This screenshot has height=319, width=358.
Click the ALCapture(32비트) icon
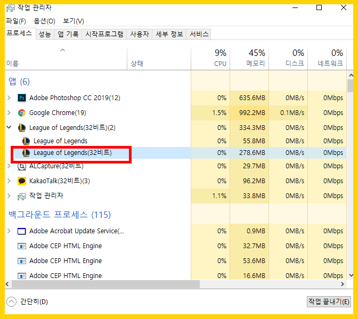click(x=22, y=166)
